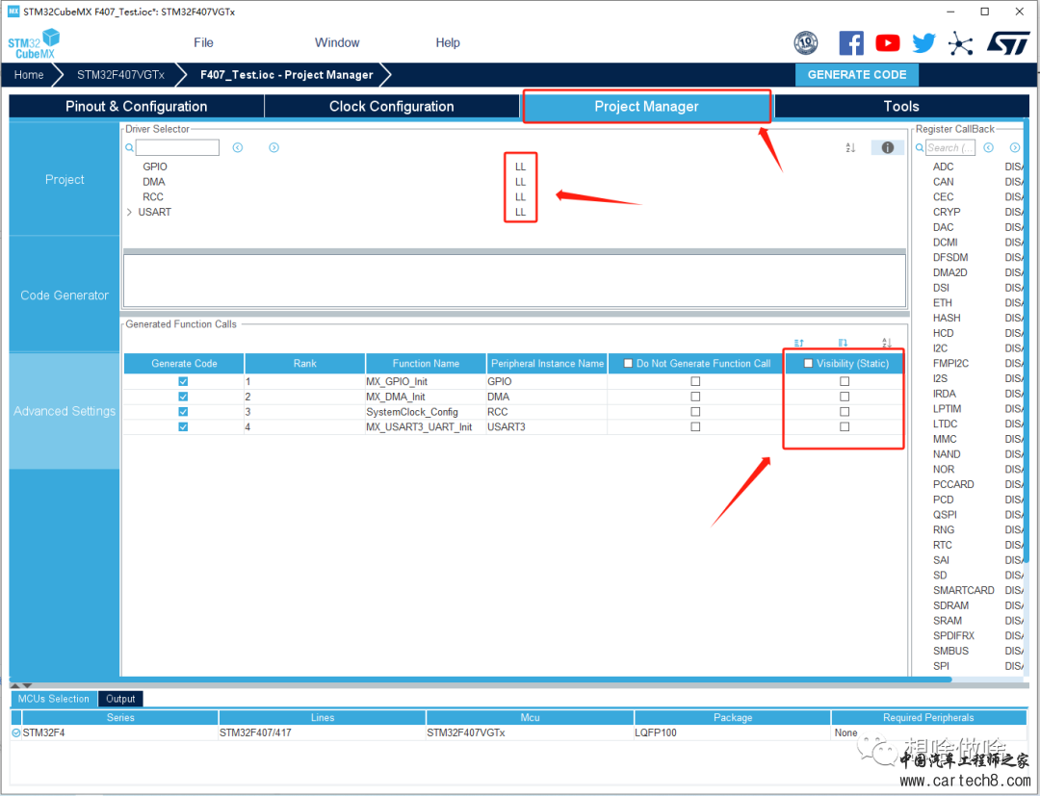This screenshot has height=796, width=1040.
Task: Open the GPIO driver LL dropdown
Action: click(x=520, y=167)
